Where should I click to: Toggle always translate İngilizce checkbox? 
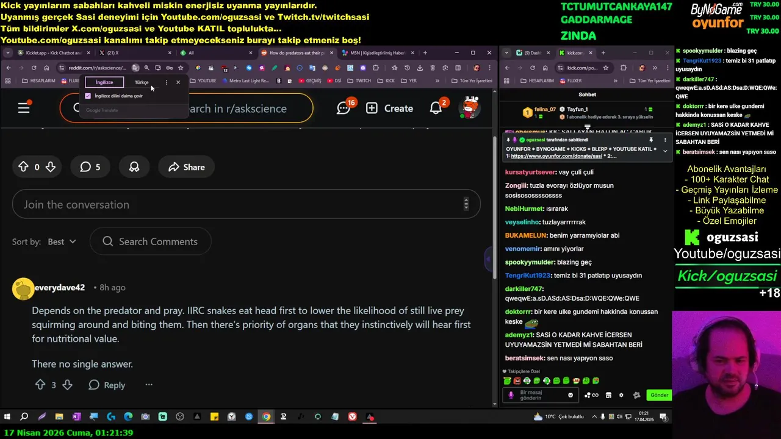pyautogui.click(x=88, y=96)
